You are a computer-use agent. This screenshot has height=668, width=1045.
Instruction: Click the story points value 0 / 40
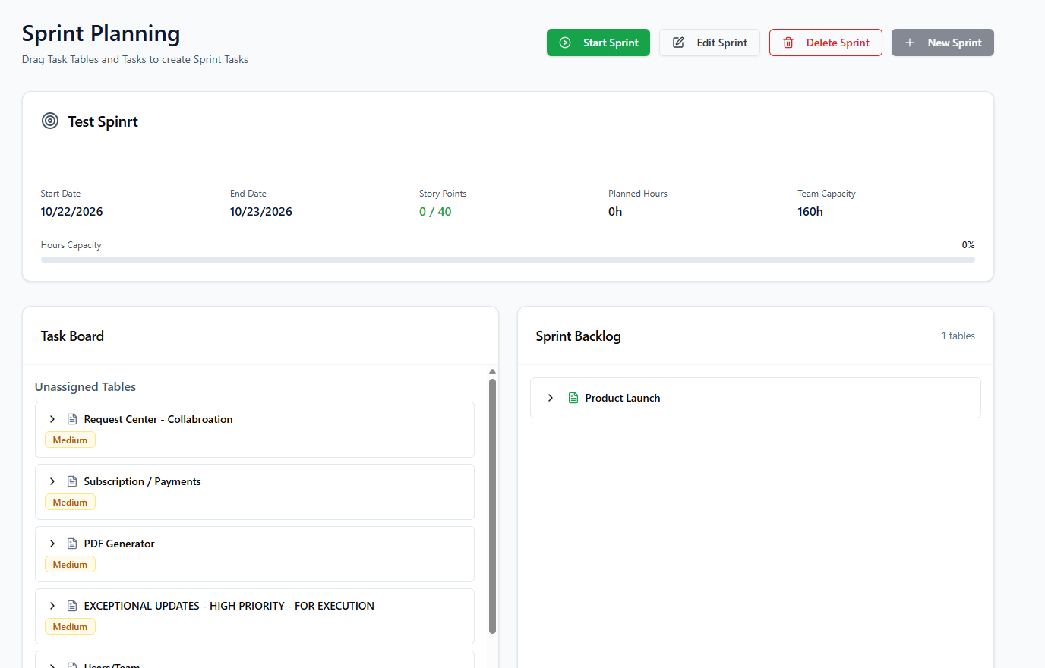pos(435,212)
